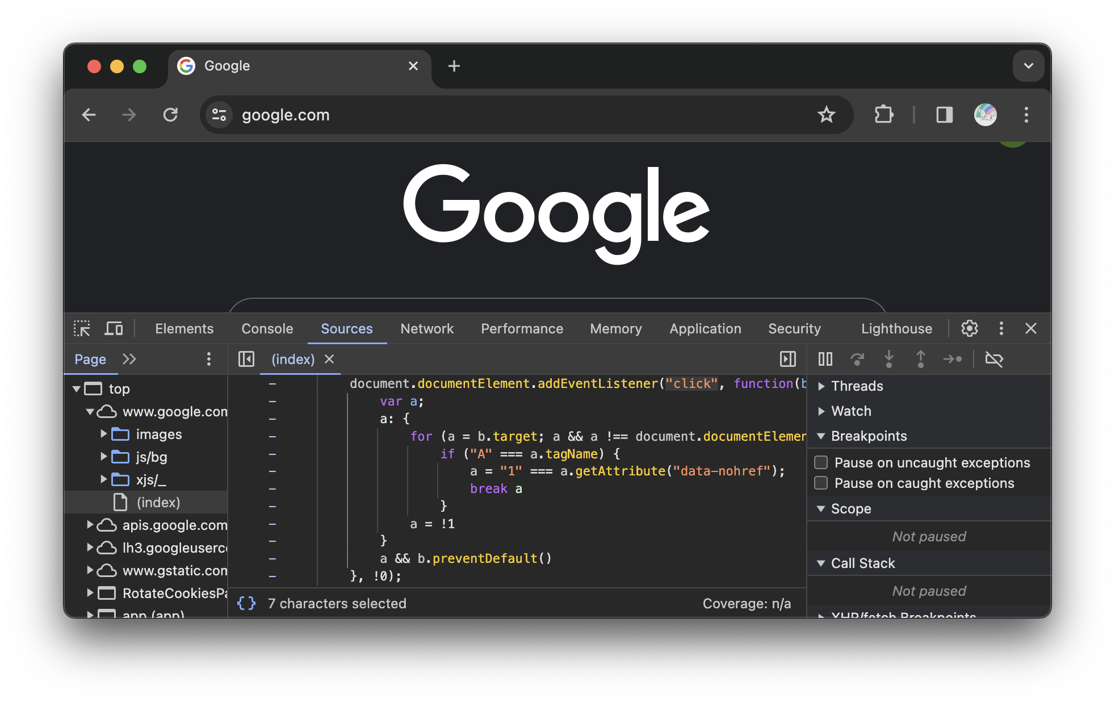Go forward in browser history
This screenshot has width=1115, height=702.
[129, 115]
